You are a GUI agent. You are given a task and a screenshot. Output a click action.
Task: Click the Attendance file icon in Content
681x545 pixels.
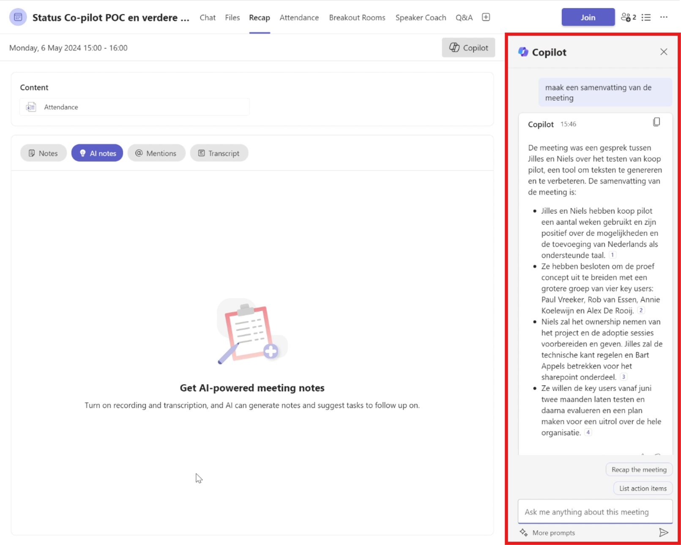(31, 107)
